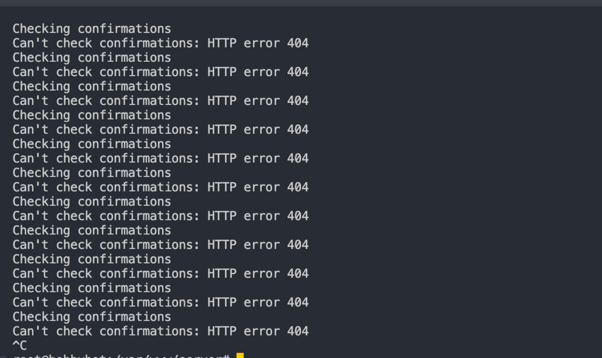Click "error" in the last error line
602x358 pixels.
[x=262, y=331]
